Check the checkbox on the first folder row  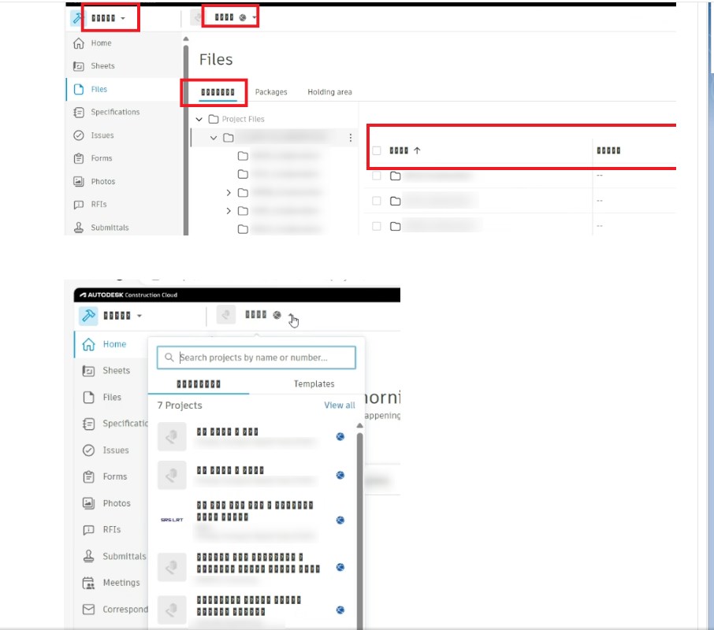pos(376,175)
